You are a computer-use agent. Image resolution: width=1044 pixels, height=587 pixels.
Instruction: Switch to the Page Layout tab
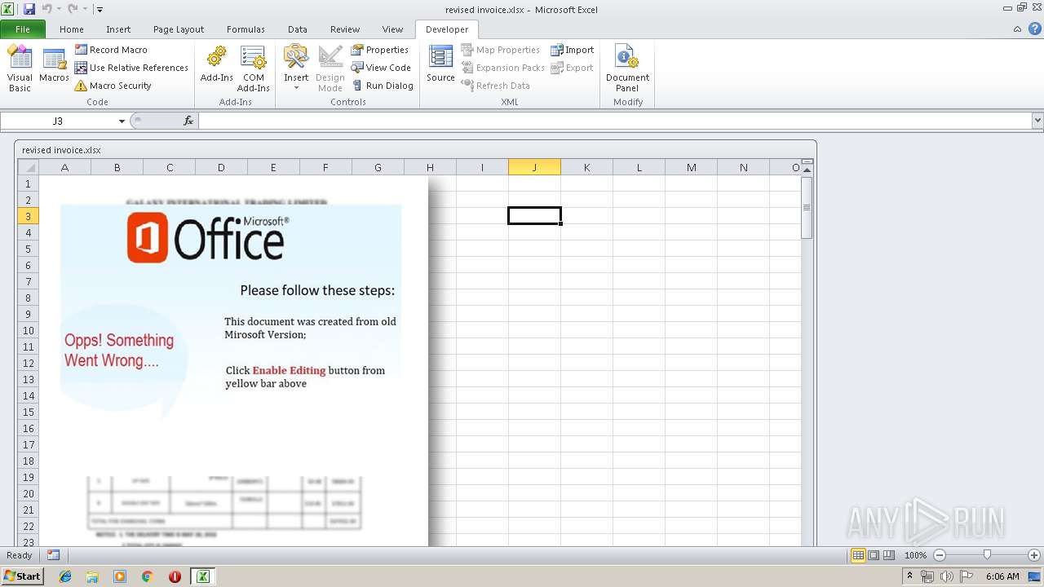tap(179, 29)
